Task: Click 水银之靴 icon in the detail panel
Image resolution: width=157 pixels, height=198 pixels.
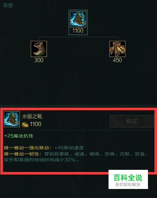Action: [12, 119]
